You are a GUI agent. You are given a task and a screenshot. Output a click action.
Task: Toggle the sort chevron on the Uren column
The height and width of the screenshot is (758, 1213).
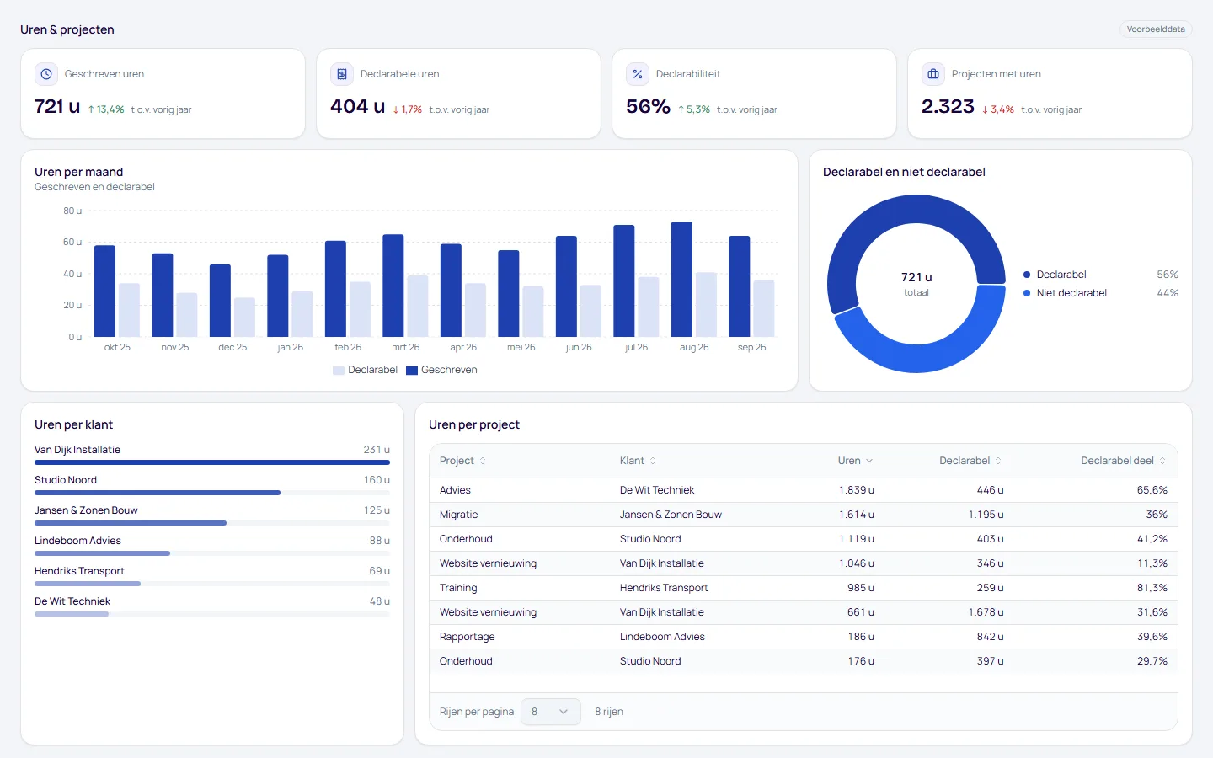click(x=869, y=461)
